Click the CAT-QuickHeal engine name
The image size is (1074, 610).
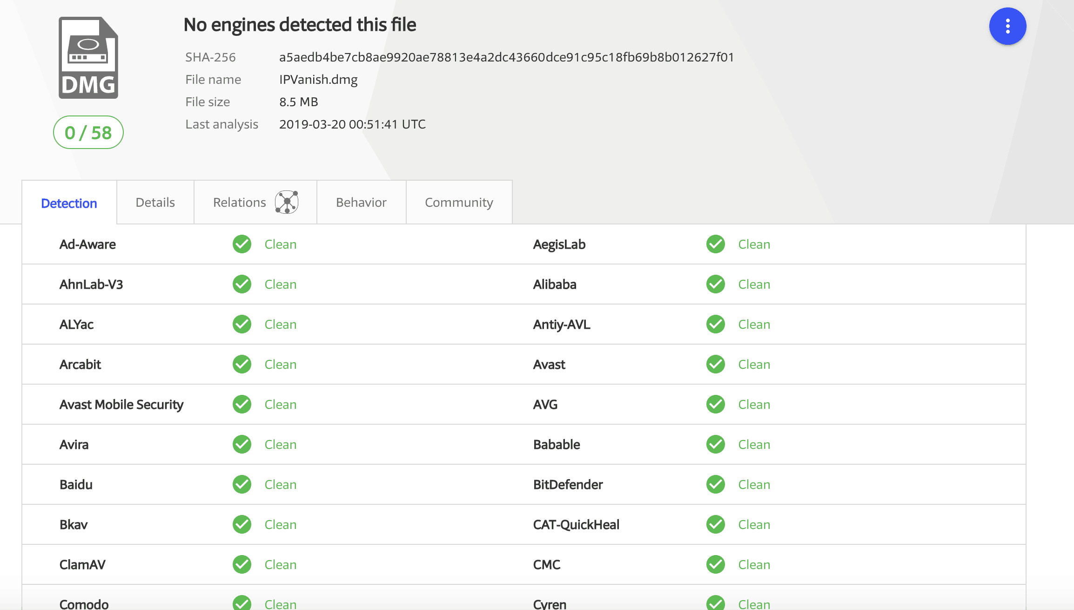(576, 525)
